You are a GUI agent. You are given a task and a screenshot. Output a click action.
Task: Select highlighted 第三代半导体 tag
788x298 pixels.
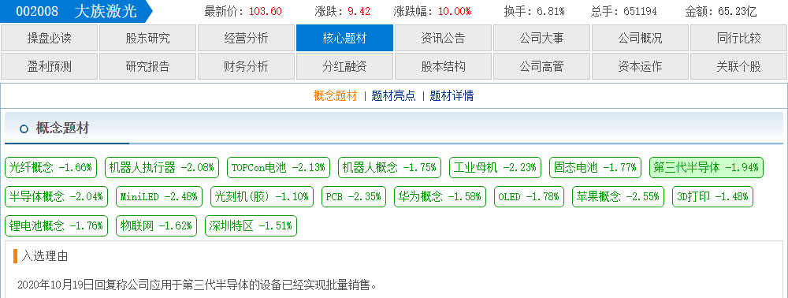(x=706, y=167)
